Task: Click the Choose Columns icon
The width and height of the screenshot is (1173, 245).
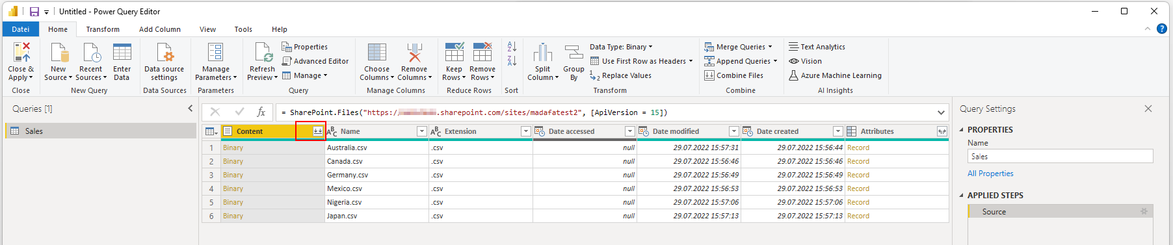Action: 376,52
